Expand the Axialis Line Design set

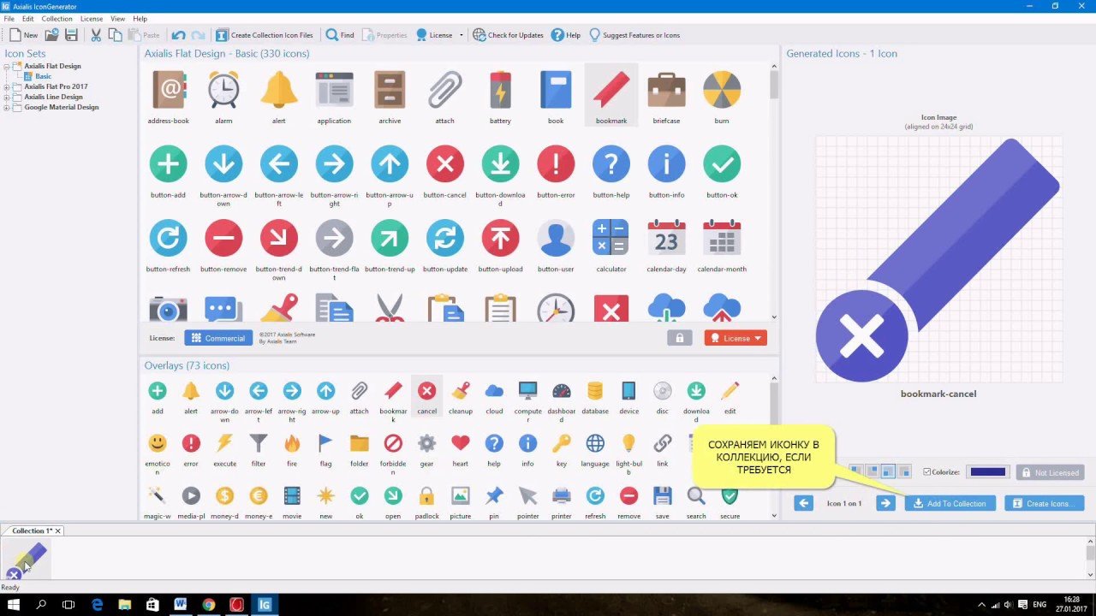point(7,97)
